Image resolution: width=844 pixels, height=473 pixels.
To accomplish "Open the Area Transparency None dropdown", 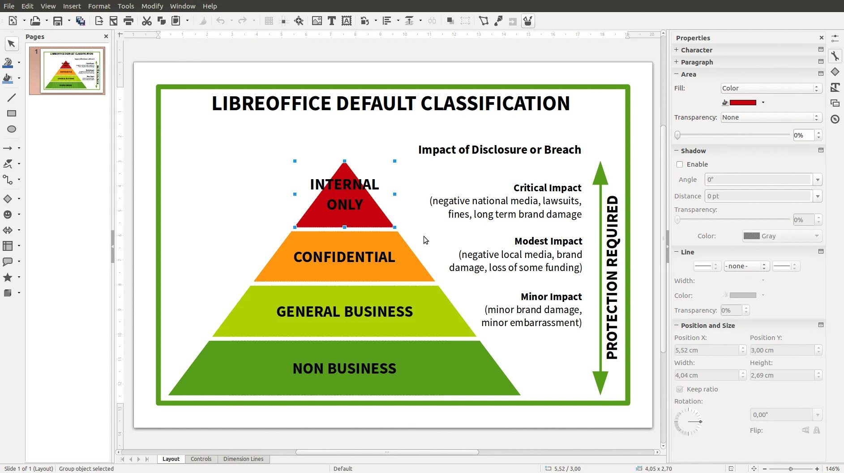I will (771, 117).
